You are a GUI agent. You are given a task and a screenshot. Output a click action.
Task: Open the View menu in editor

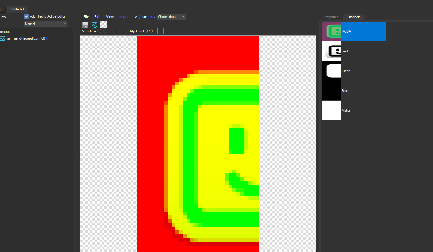[110, 17]
